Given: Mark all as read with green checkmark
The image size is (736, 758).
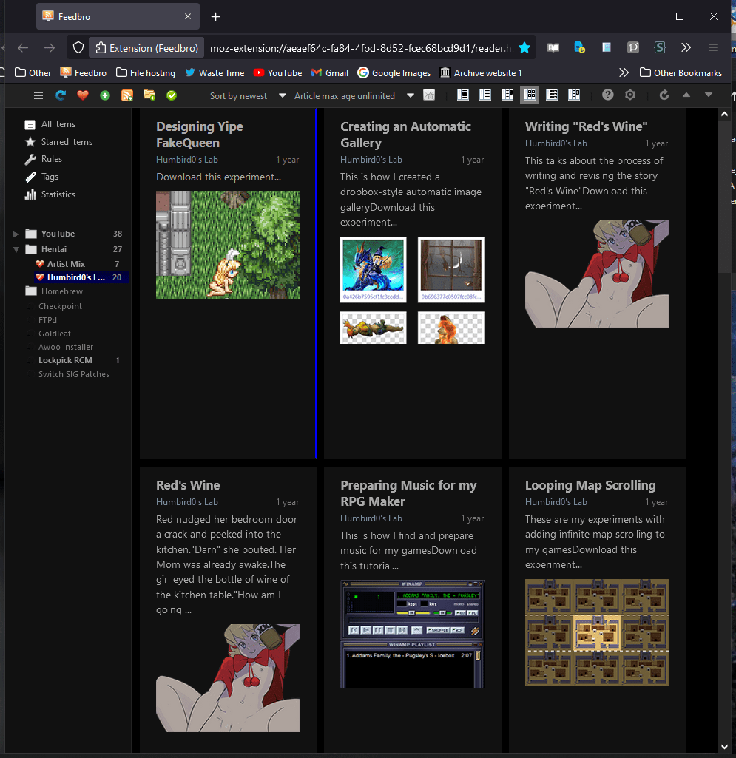Looking at the screenshot, I should click(x=172, y=95).
